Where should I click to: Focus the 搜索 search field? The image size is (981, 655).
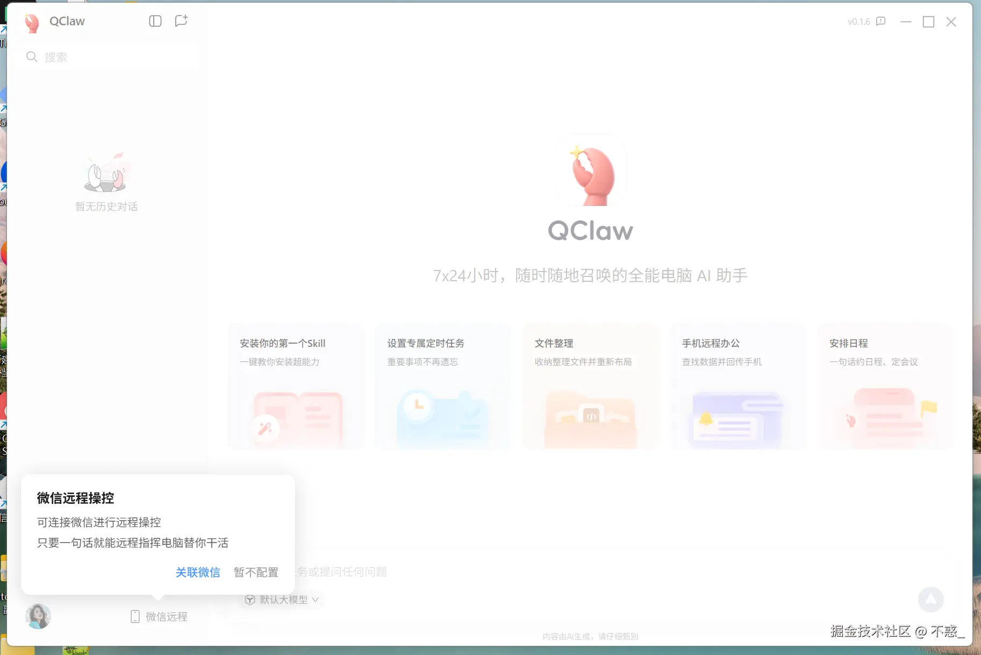[x=110, y=56]
